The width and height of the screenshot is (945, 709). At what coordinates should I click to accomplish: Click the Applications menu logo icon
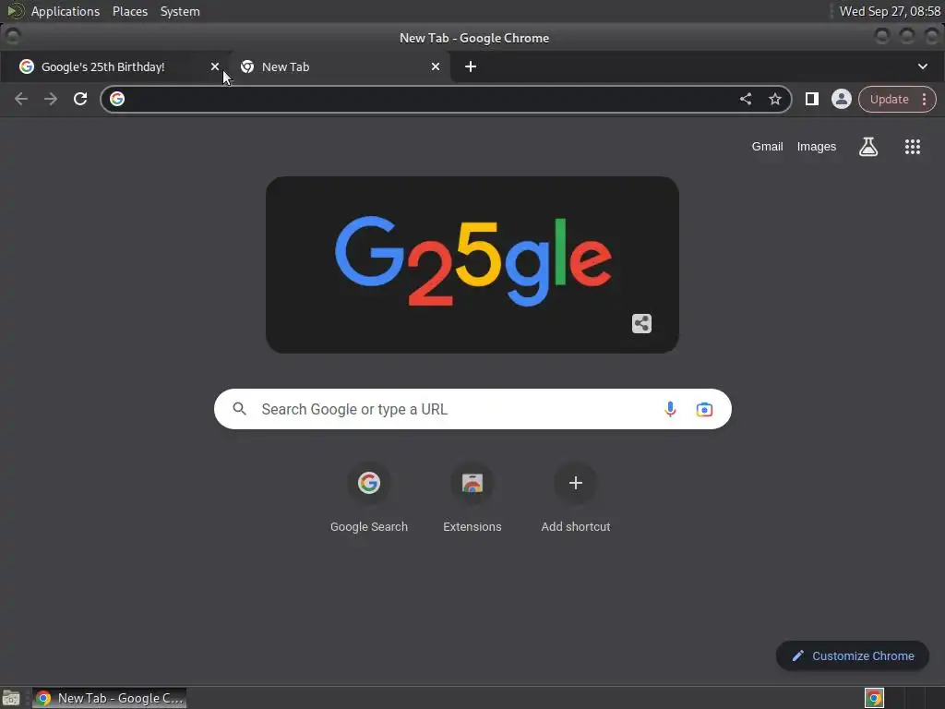point(15,11)
